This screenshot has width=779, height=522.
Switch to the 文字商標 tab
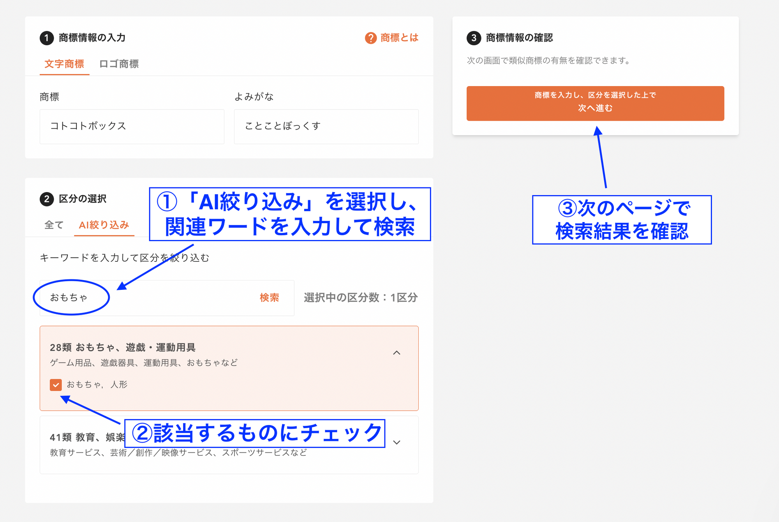point(64,64)
